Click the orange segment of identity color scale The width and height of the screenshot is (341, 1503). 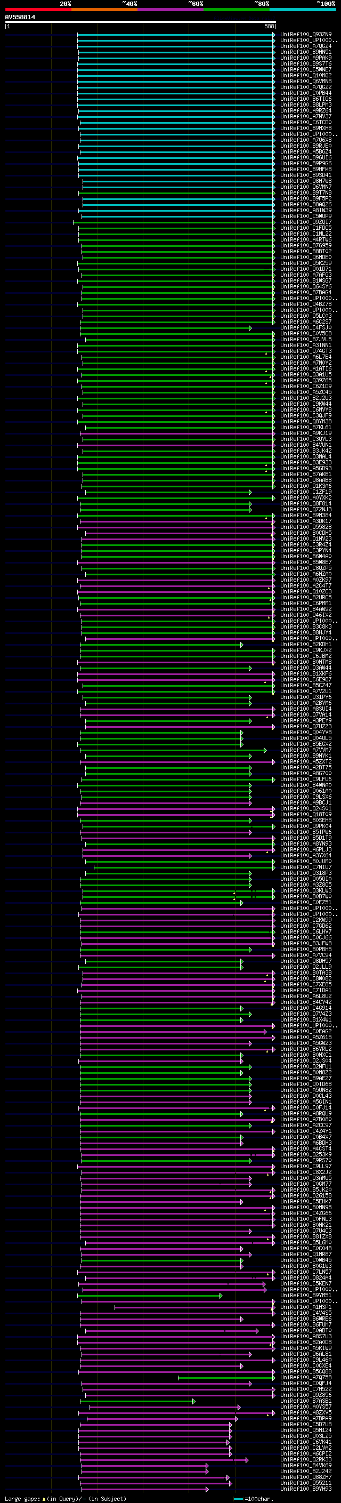click(104, 10)
